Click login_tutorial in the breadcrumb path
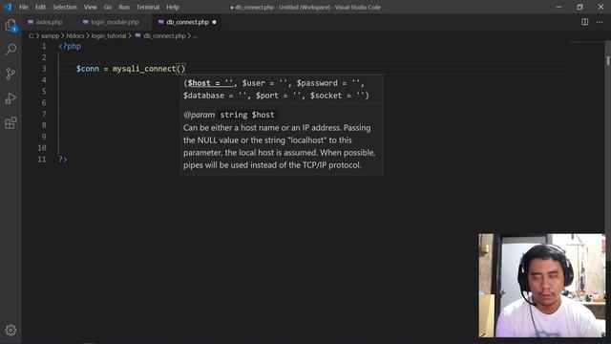 tap(109, 36)
